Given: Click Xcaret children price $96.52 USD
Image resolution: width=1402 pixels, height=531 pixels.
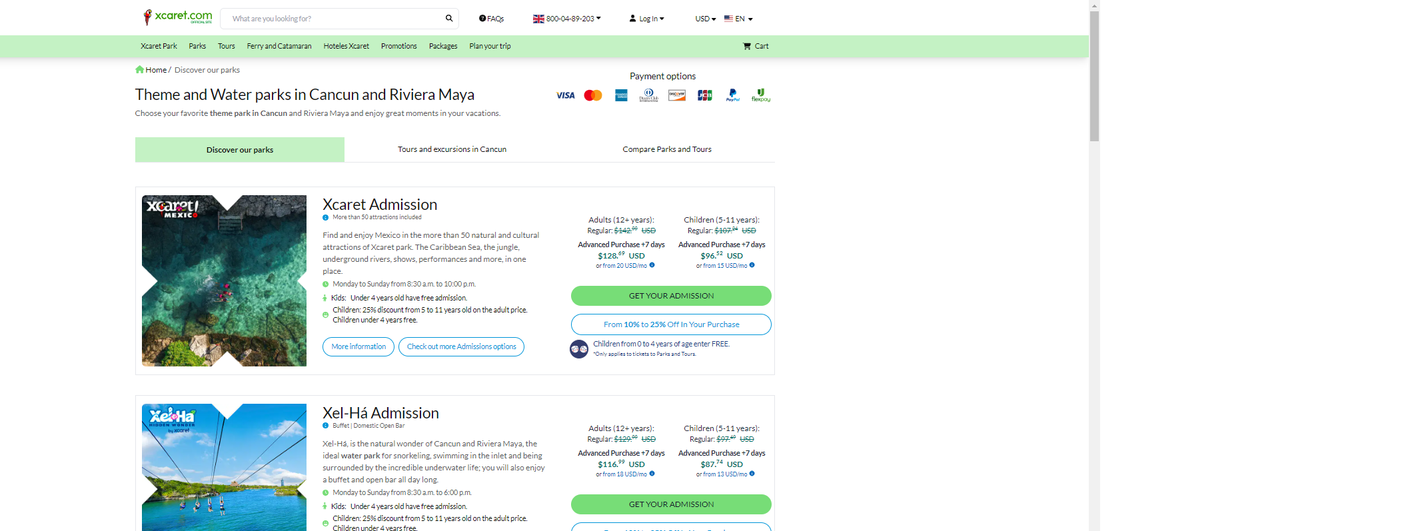Looking at the screenshot, I should (x=722, y=255).
